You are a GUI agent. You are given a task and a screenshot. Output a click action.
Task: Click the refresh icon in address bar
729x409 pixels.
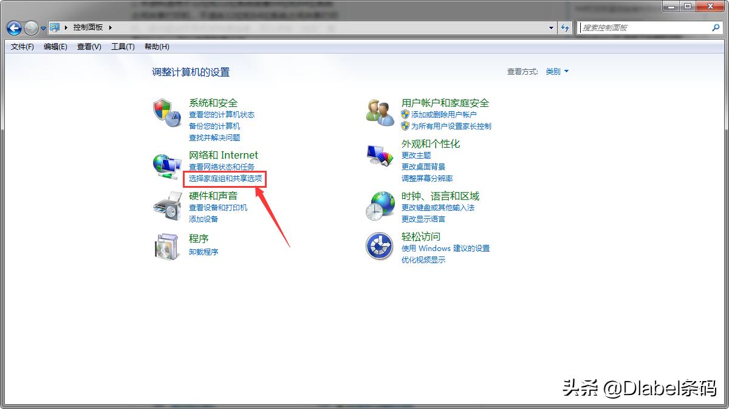pyautogui.click(x=566, y=27)
